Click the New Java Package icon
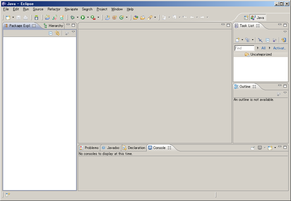 114,17
